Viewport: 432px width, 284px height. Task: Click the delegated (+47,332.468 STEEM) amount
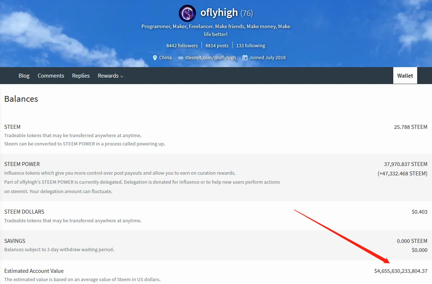click(x=403, y=174)
